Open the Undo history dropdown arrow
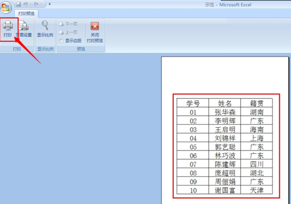The height and width of the screenshot is (204, 291). 31,4
